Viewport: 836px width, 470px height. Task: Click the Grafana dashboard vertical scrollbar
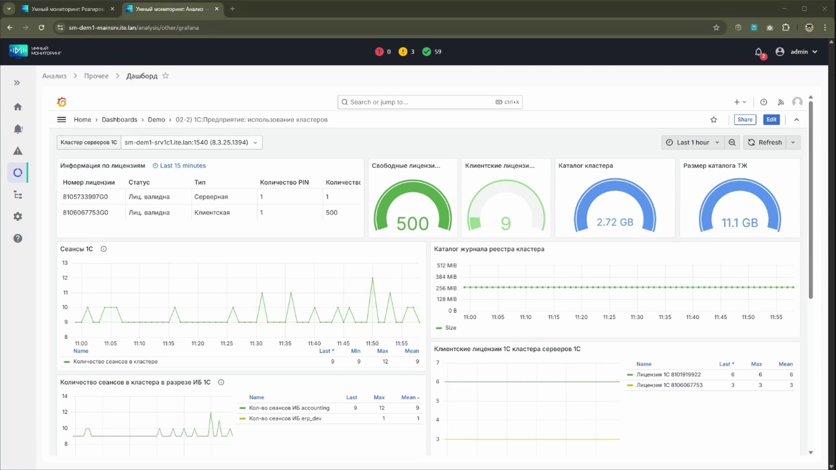[811, 200]
